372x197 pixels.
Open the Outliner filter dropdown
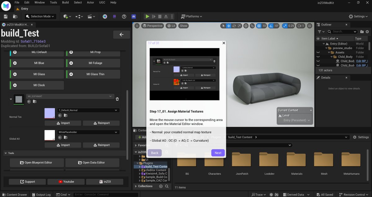321,31
